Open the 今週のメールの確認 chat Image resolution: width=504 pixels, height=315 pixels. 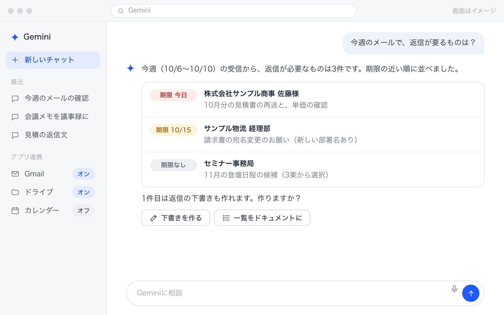[53, 98]
